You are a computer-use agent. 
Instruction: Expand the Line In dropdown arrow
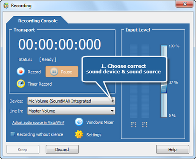point(112,111)
